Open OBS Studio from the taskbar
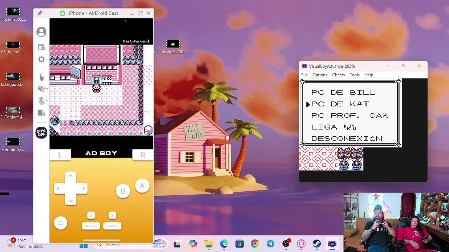Screen dimensions: 449x252 coord(286,244)
